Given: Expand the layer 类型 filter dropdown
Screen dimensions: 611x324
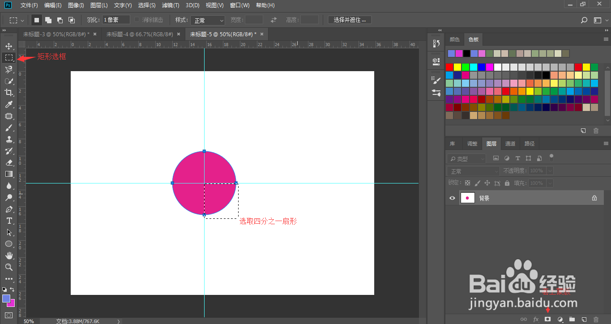Looking at the screenshot, I should click(466, 158).
